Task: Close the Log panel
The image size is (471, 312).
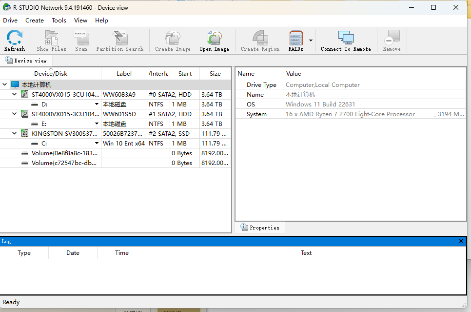Action: click(461, 241)
